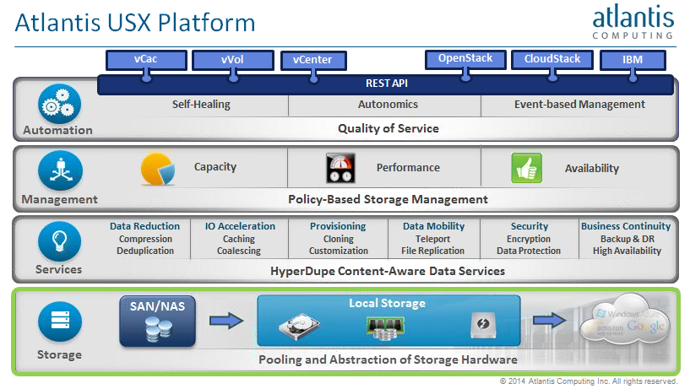Click the Storage server stack icon
This screenshot has height=389, width=690.
click(x=60, y=321)
